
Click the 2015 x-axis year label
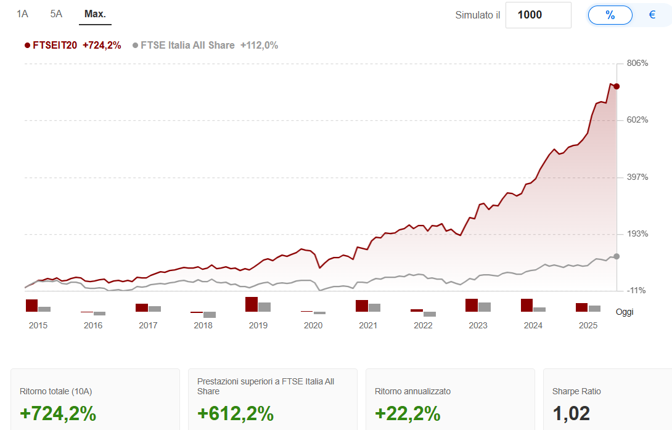38,325
